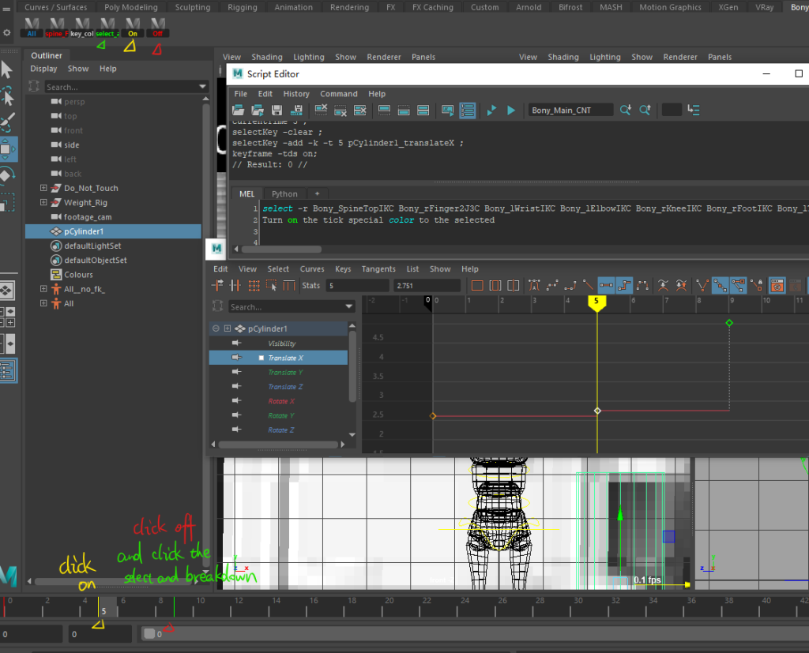Toggle Flat tangents button

pyautogui.click(x=606, y=285)
